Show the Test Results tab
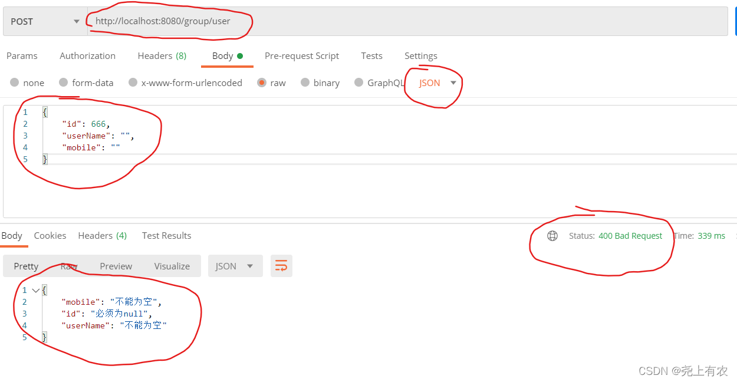 pos(167,235)
